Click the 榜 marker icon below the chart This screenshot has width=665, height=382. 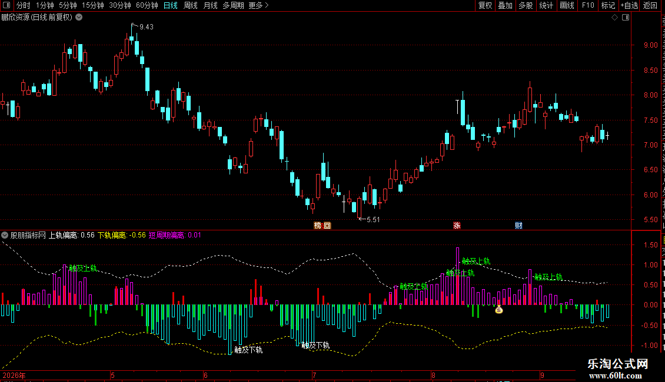318,225
